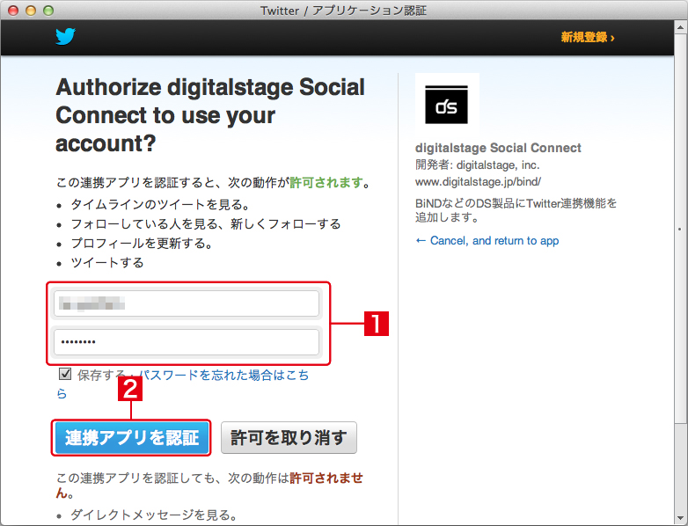Toggle the 保存する remember checkbox

(65, 374)
